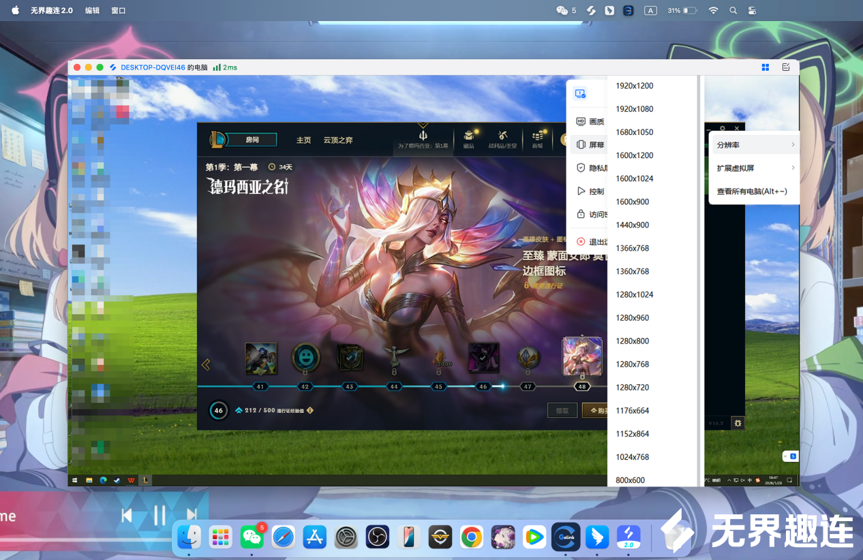
Task: Expand the 扩展虚拟屏 submenu
Action: click(x=755, y=168)
